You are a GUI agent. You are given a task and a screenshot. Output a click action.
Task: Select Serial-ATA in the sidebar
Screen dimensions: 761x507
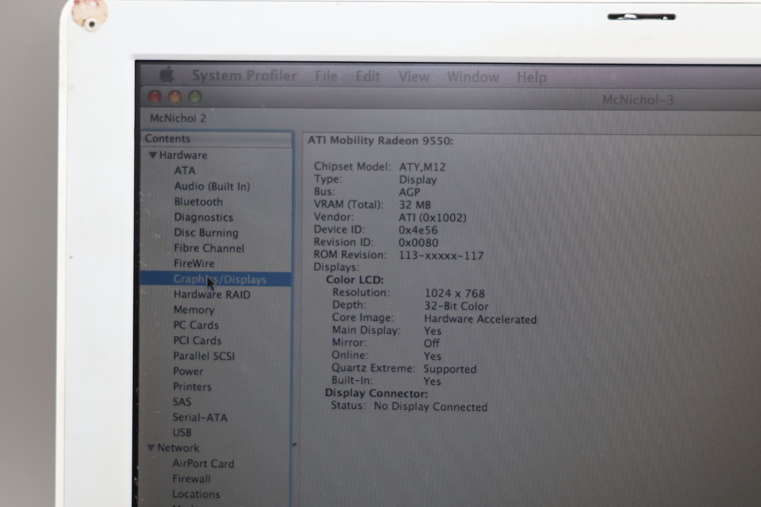200,417
